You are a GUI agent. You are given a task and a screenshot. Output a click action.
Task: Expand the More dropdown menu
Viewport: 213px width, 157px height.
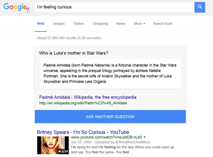(x=140, y=24)
